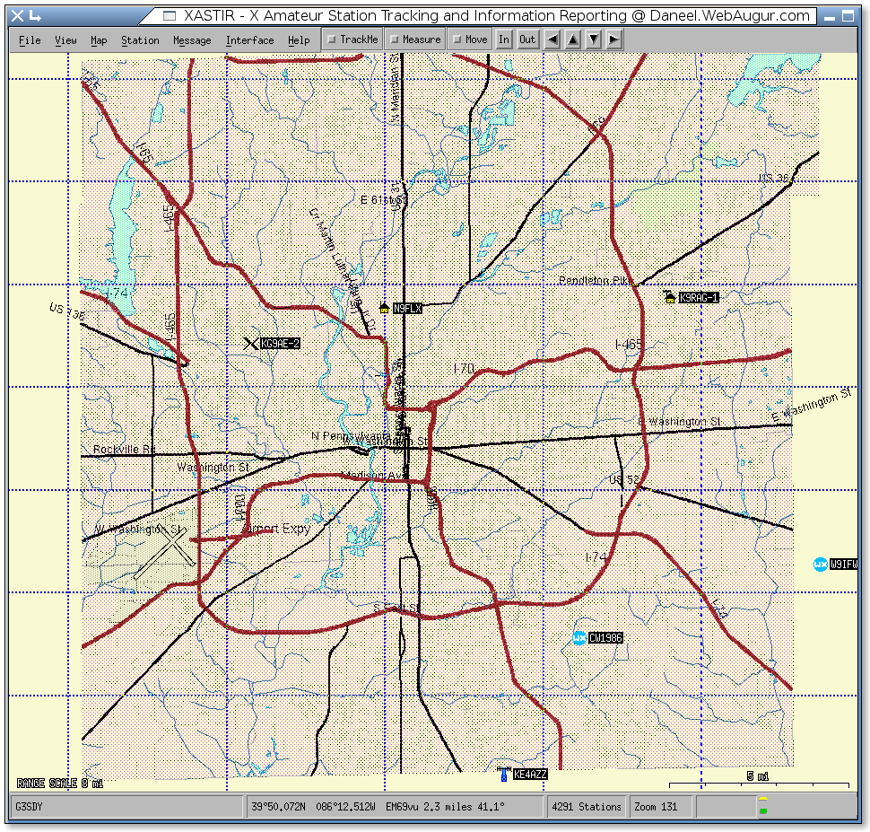Click the Madison Ave road label
The image size is (870, 832).
[375, 476]
